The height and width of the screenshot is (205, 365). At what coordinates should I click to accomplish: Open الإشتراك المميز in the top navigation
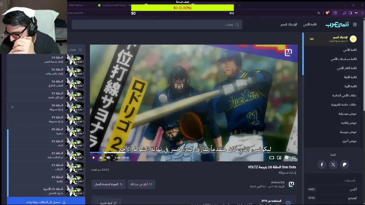coord(289,24)
